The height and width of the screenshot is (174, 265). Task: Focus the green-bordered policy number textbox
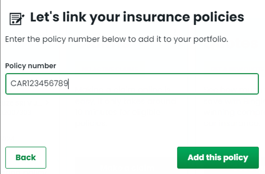click(132, 84)
